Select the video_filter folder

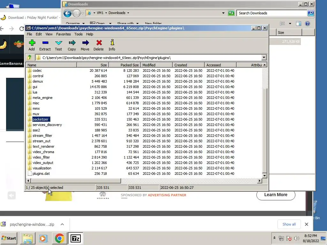pyautogui.click(x=41, y=157)
